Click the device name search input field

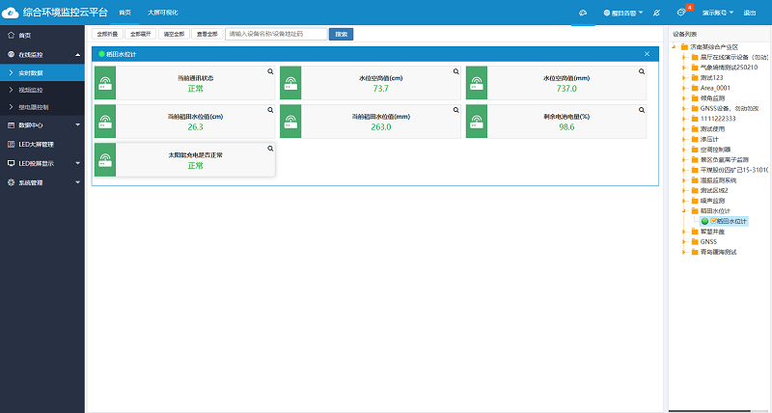point(276,34)
